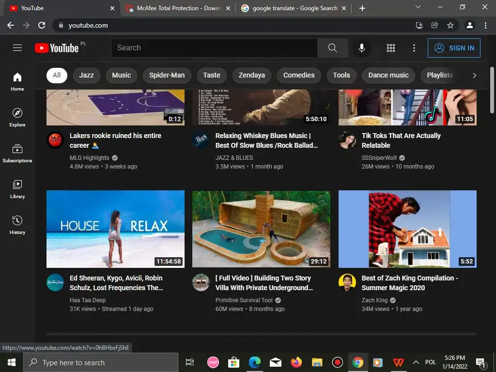Image resolution: width=496 pixels, height=372 pixels.
Task: Select the Jazz filter chip
Action: 86,75
